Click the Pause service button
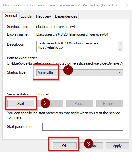This screenshot has height=152, width=132. 80,104
